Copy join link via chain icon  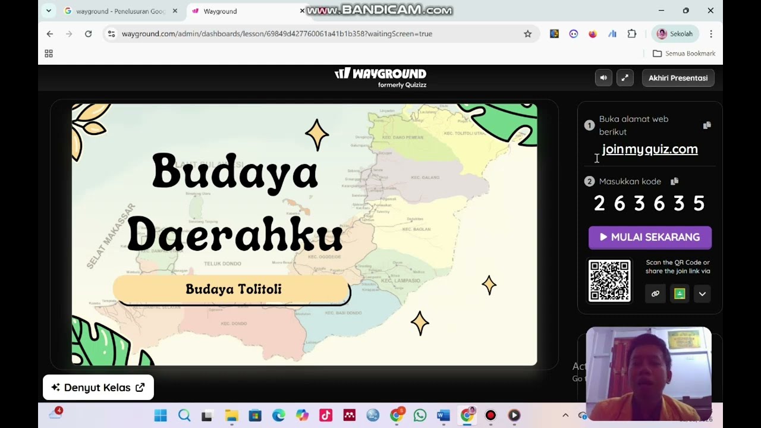[x=655, y=294]
